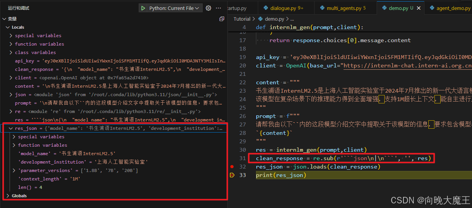Place cursor on the `{content}` line 28
The width and height of the screenshot is (472, 208).
tap(274, 133)
